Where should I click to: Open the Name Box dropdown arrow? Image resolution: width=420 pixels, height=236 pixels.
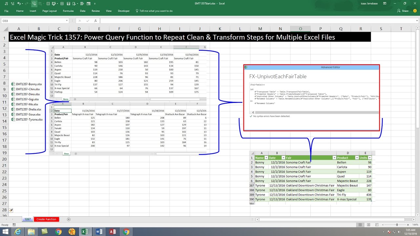pyautogui.click(x=67, y=21)
